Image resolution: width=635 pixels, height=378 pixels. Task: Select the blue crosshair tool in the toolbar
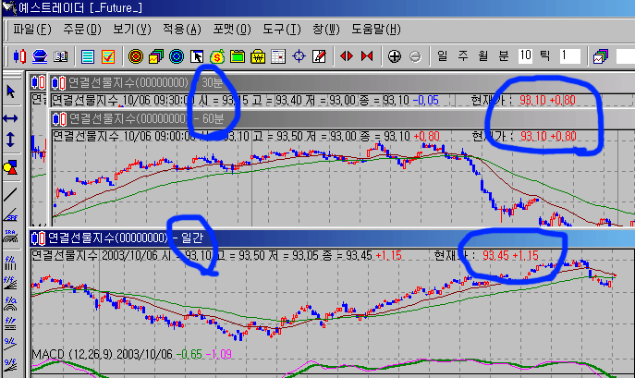(299, 56)
